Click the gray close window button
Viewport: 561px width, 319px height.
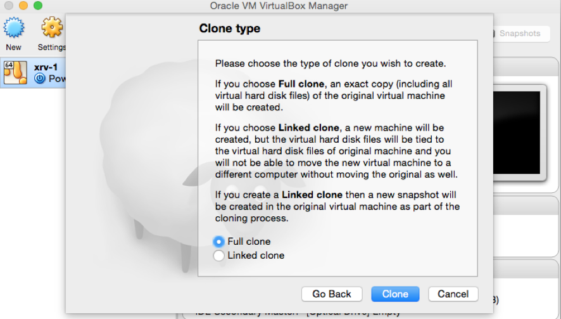pos(9,5)
